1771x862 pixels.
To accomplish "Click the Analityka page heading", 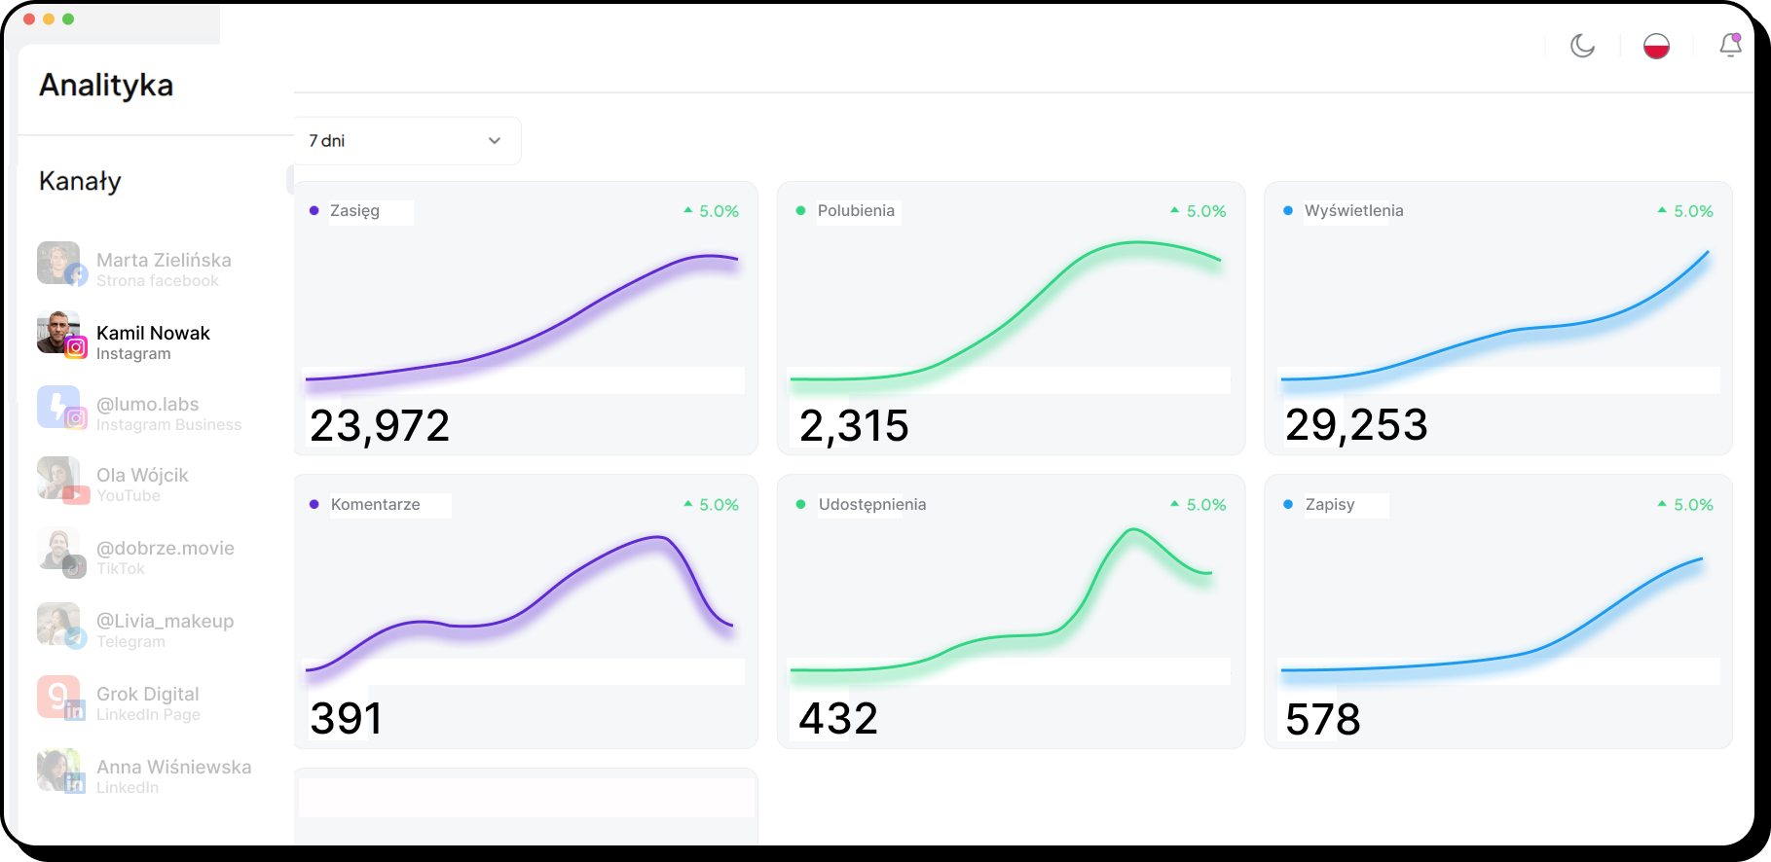I will coord(106,86).
